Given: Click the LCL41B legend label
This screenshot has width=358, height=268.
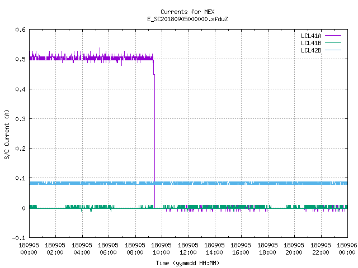Looking at the screenshot, I should click(311, 43).
